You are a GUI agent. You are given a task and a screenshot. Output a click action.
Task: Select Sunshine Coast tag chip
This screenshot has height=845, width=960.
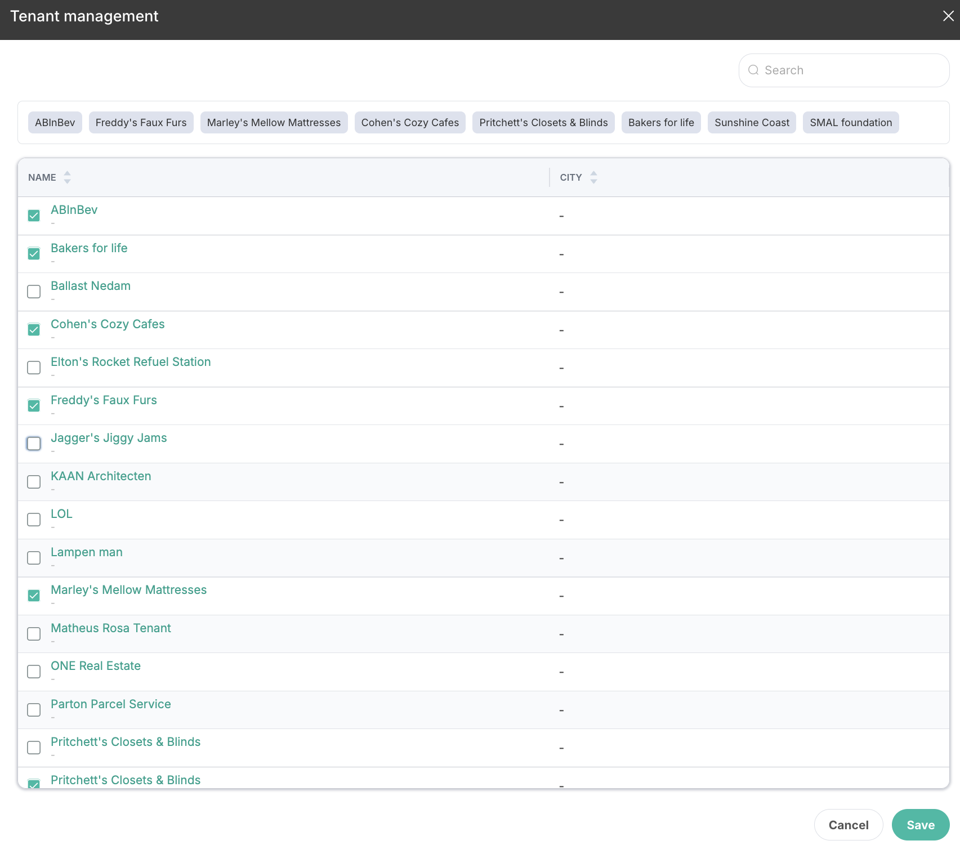point(752,123)
